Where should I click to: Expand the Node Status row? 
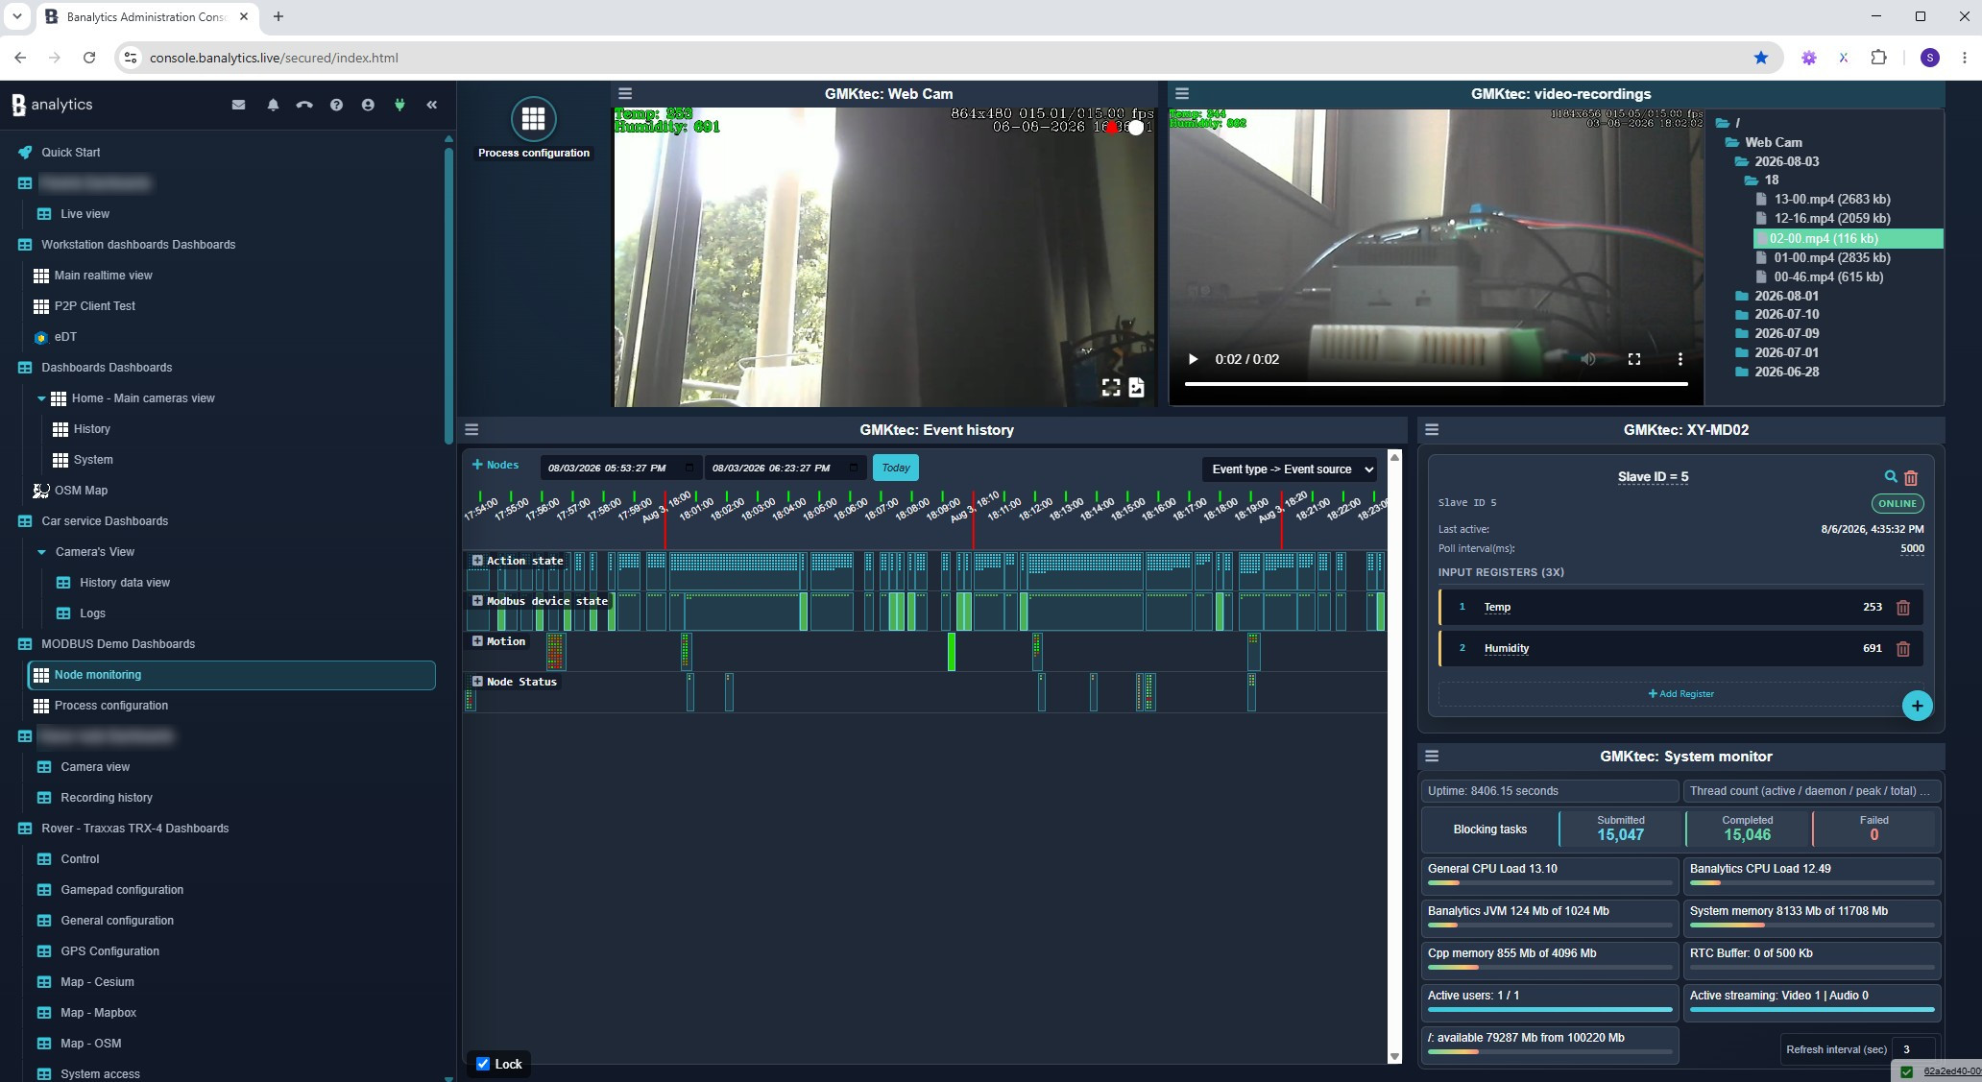(x=477, y=682)
